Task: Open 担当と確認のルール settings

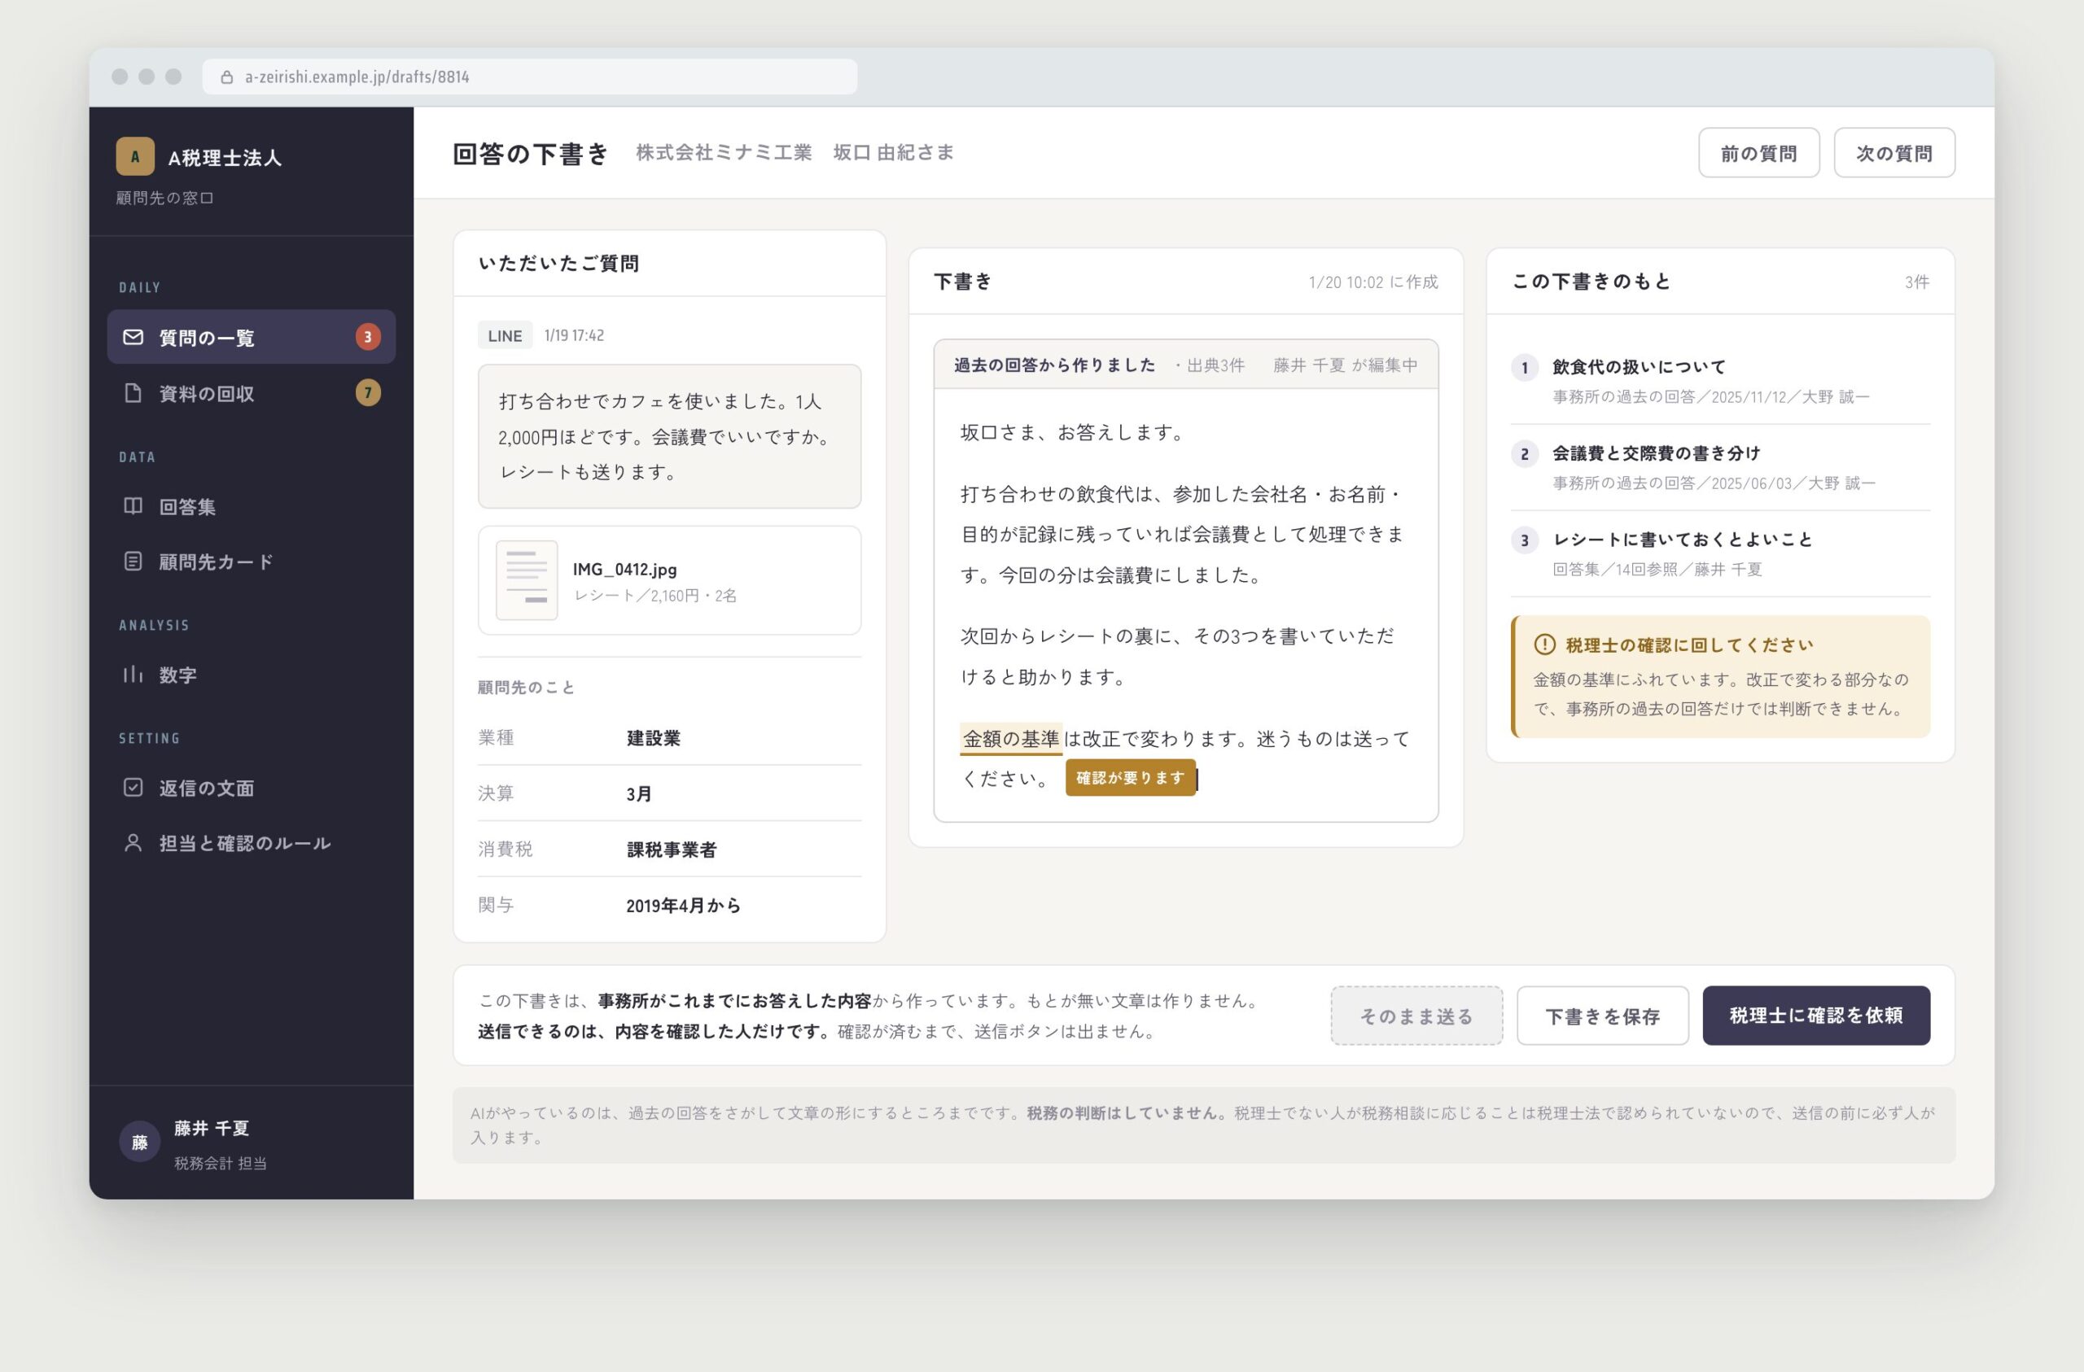Action: point(252,843)
